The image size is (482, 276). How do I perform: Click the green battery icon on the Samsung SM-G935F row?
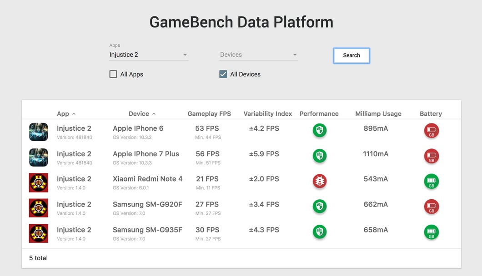431,232
